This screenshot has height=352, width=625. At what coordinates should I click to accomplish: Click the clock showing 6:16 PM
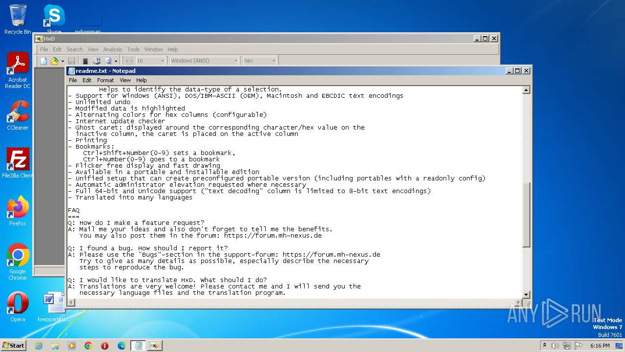600,346
